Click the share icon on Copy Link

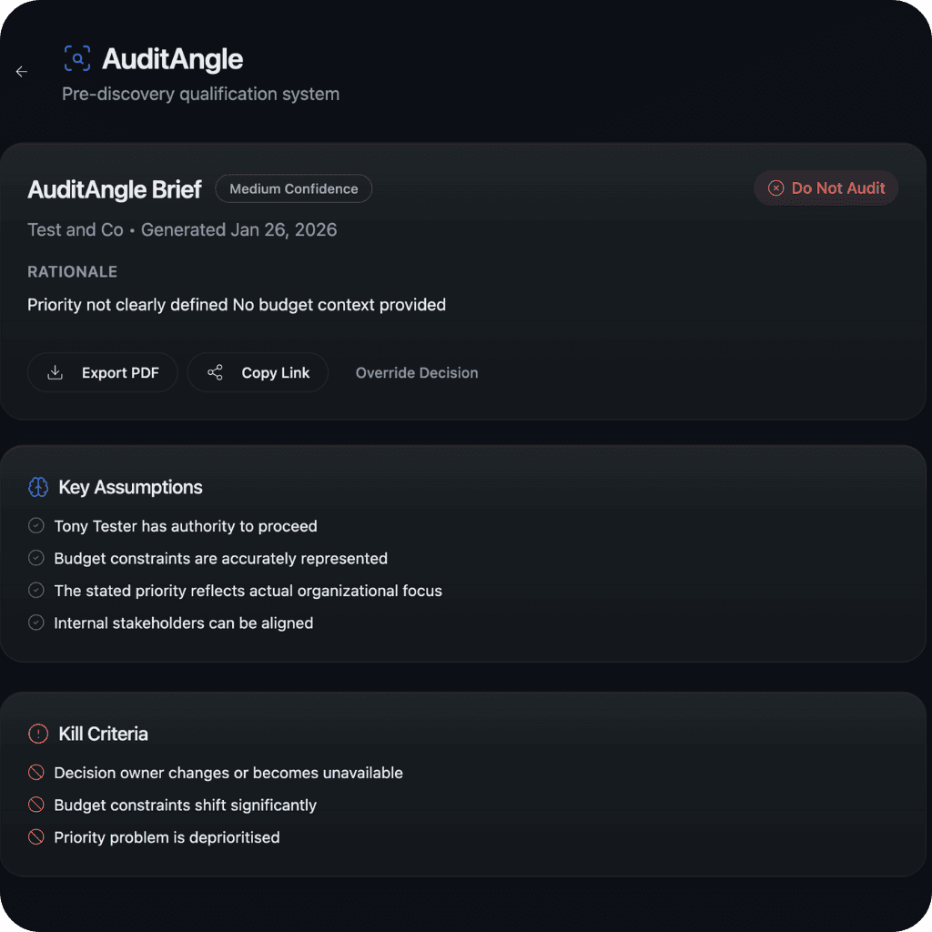pos(215,372)
